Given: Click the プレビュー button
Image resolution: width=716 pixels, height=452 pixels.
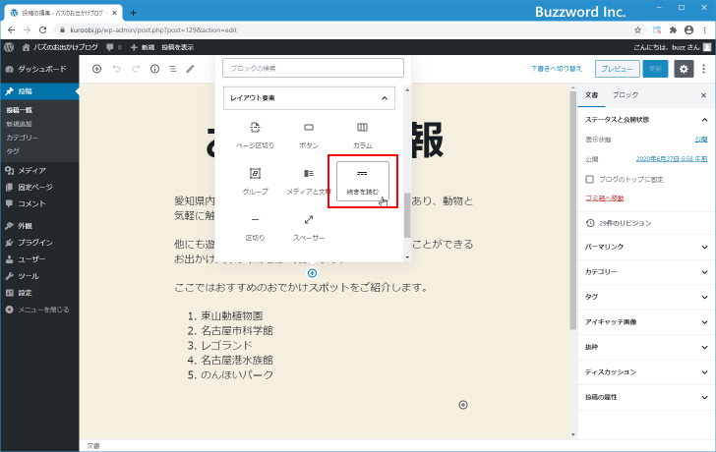Looking at the screenshot, I should [617, 69].
